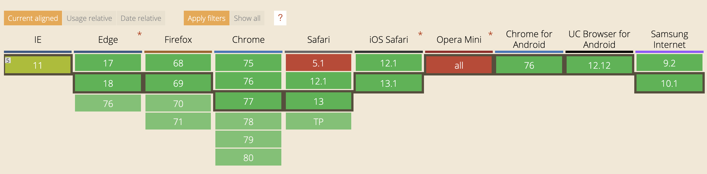
Task: Click the Safari TP version cell
Action: coord(318,121)
